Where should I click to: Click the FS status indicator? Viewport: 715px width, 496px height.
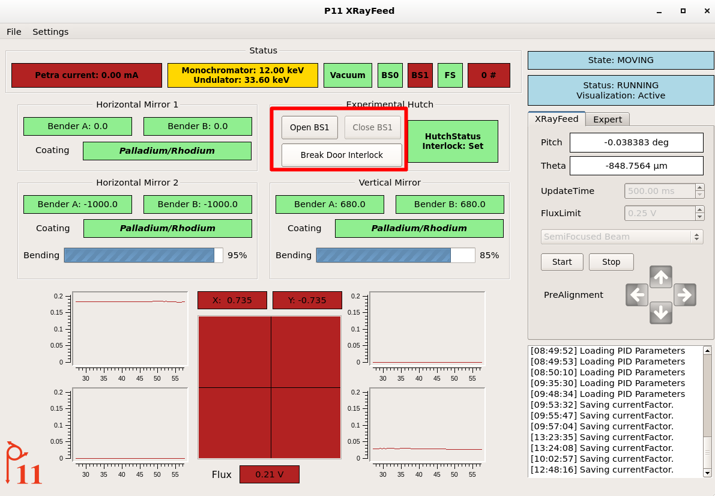450,76
